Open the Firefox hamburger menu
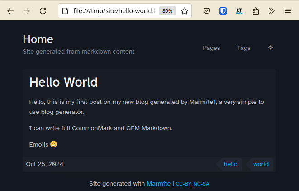Viewport: 299px width, 191px height. (288, 11)
